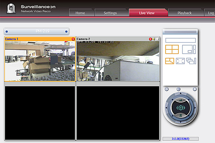
Task: Toggle the Camera 2 red recording indicator
Action: pos(150,39)
